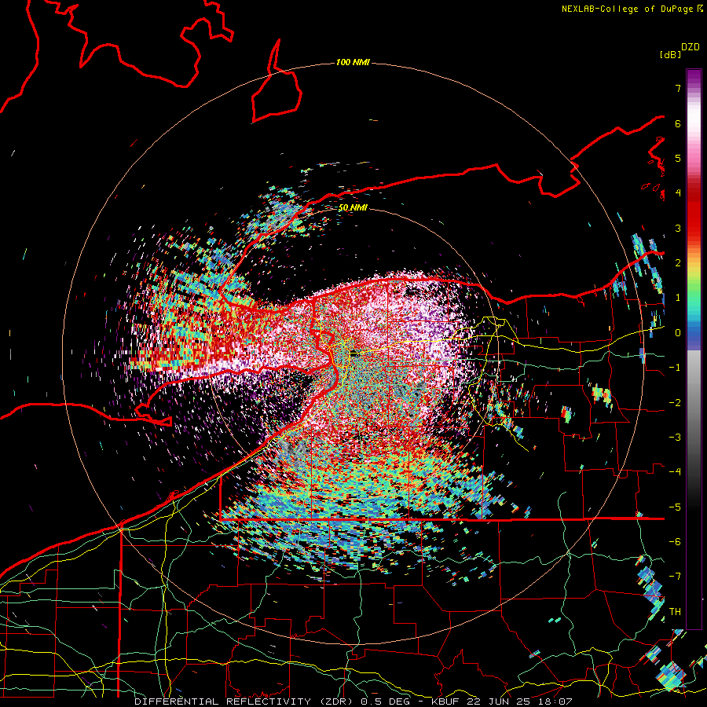Click the 3 value on the color scale
The width and height of the screenshot is (707, 707).
pyautogui.click(x=678, y=228)
